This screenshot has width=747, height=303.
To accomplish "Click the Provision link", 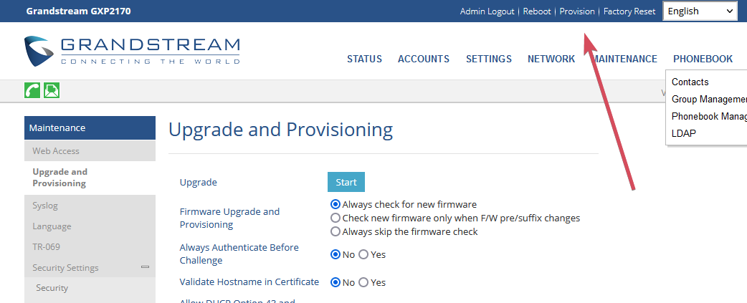I will [577, 11].
